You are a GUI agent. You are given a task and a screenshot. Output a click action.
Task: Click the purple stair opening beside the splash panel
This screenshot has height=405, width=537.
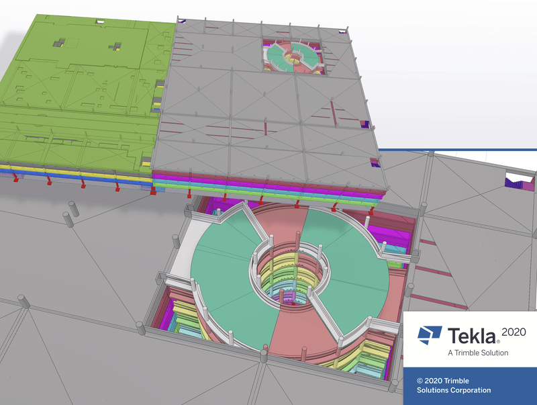coord(519,181)
